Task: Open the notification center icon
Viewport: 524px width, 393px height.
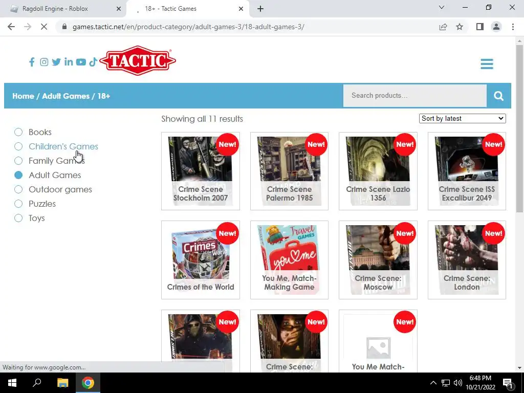Action: pos(508,383)
